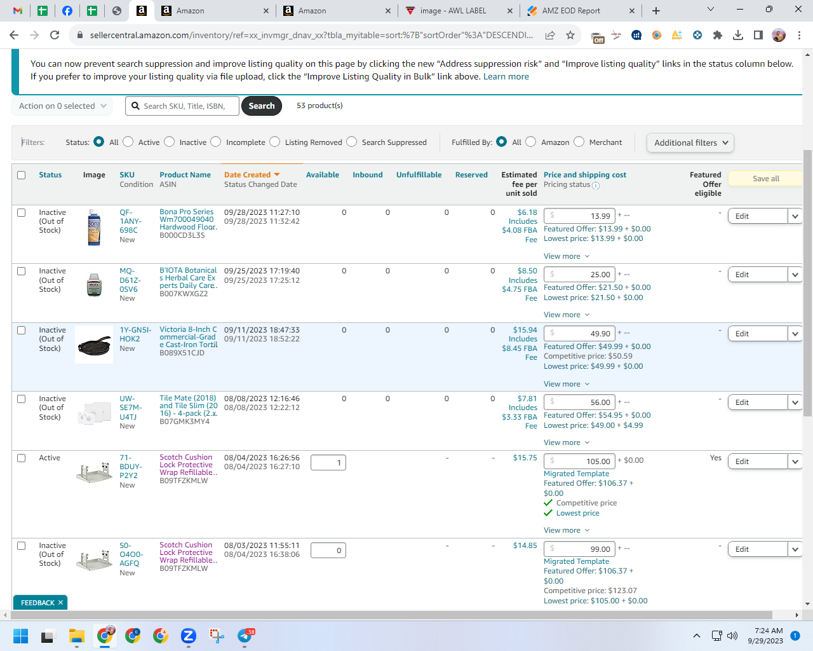This screenshot has height=651, width=813.
Task: Sort by the Product Name column header
Action: click(185, 175)
